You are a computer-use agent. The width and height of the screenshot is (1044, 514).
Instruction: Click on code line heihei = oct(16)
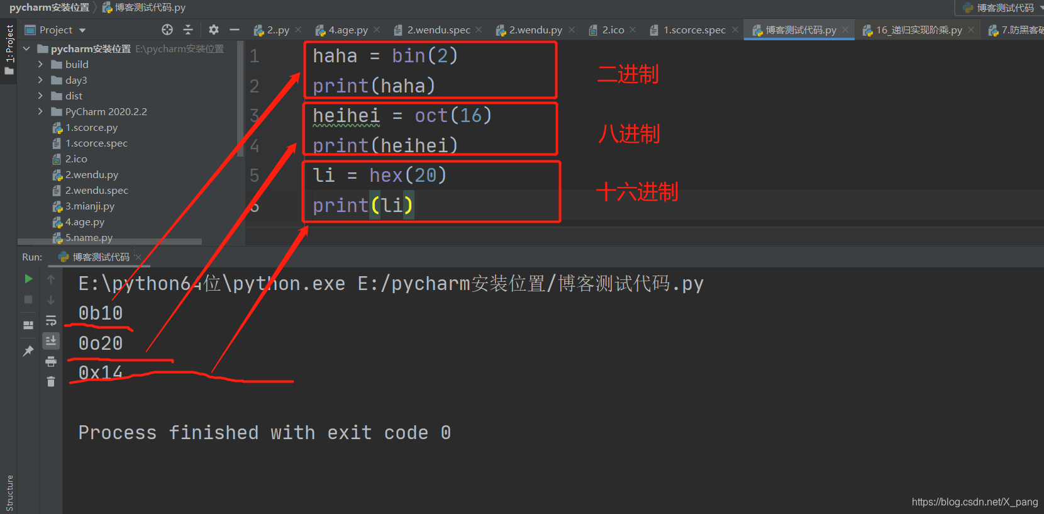click(402, 116)
